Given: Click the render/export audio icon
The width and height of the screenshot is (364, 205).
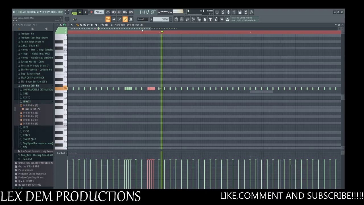Looking at the screenshot, I should [245, 12].
